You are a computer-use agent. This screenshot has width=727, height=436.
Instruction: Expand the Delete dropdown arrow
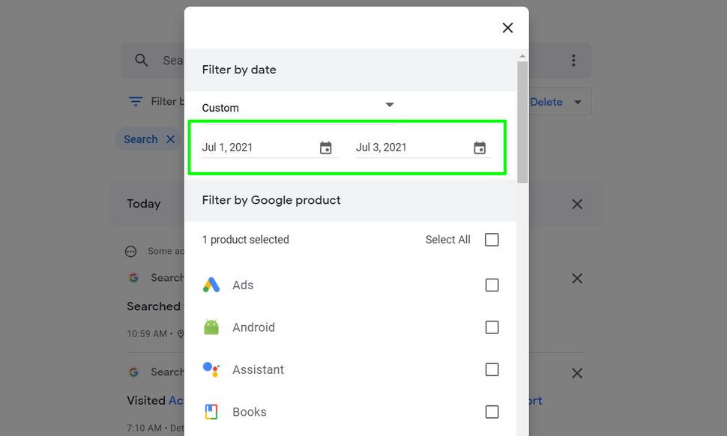pos(578,101)
